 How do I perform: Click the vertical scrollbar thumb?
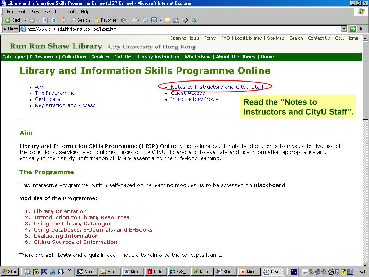(365, 80)
